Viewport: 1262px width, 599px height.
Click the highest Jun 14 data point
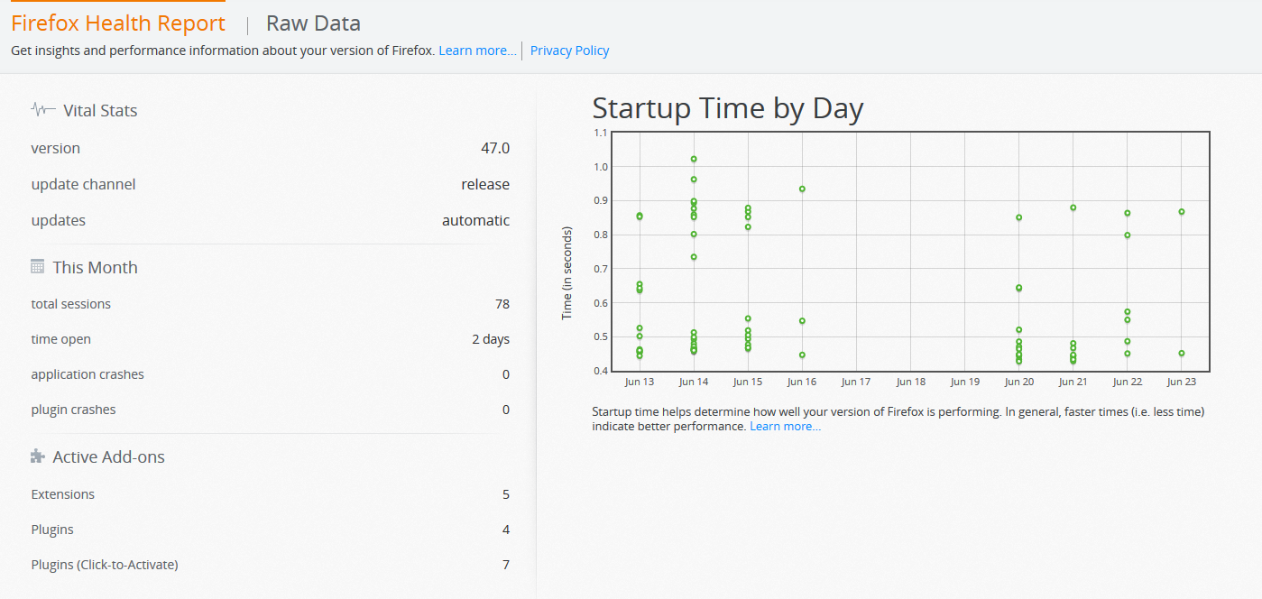click(x=694, y=159)
